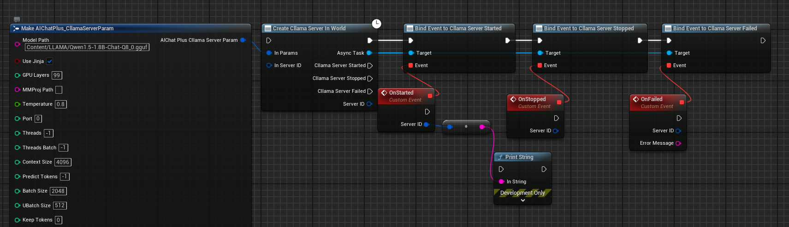The width and height of the screenshot is (789, 227).
Task: Click Print String exec output pin
Action: coord(544,169)
